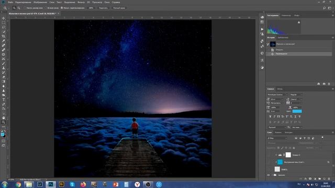Create a new group folder icon

pos(320,179)
